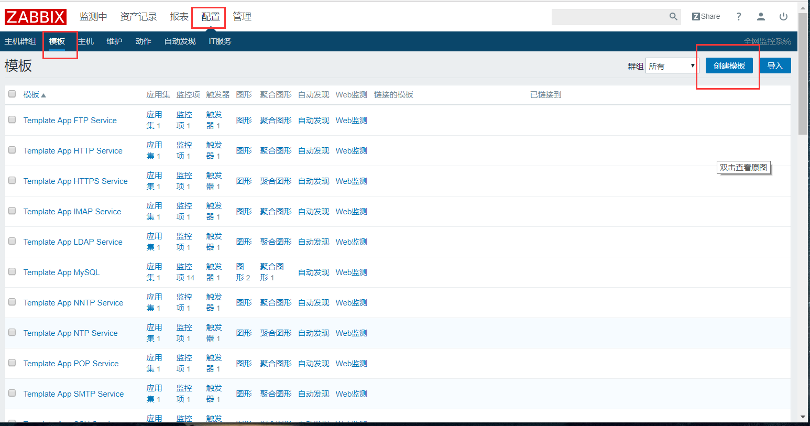Switch to IT服务 submenu tab

(220, 41)
